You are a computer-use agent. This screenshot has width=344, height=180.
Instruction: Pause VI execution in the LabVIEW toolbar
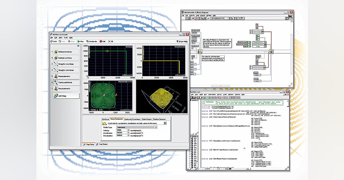coord(196,18)
